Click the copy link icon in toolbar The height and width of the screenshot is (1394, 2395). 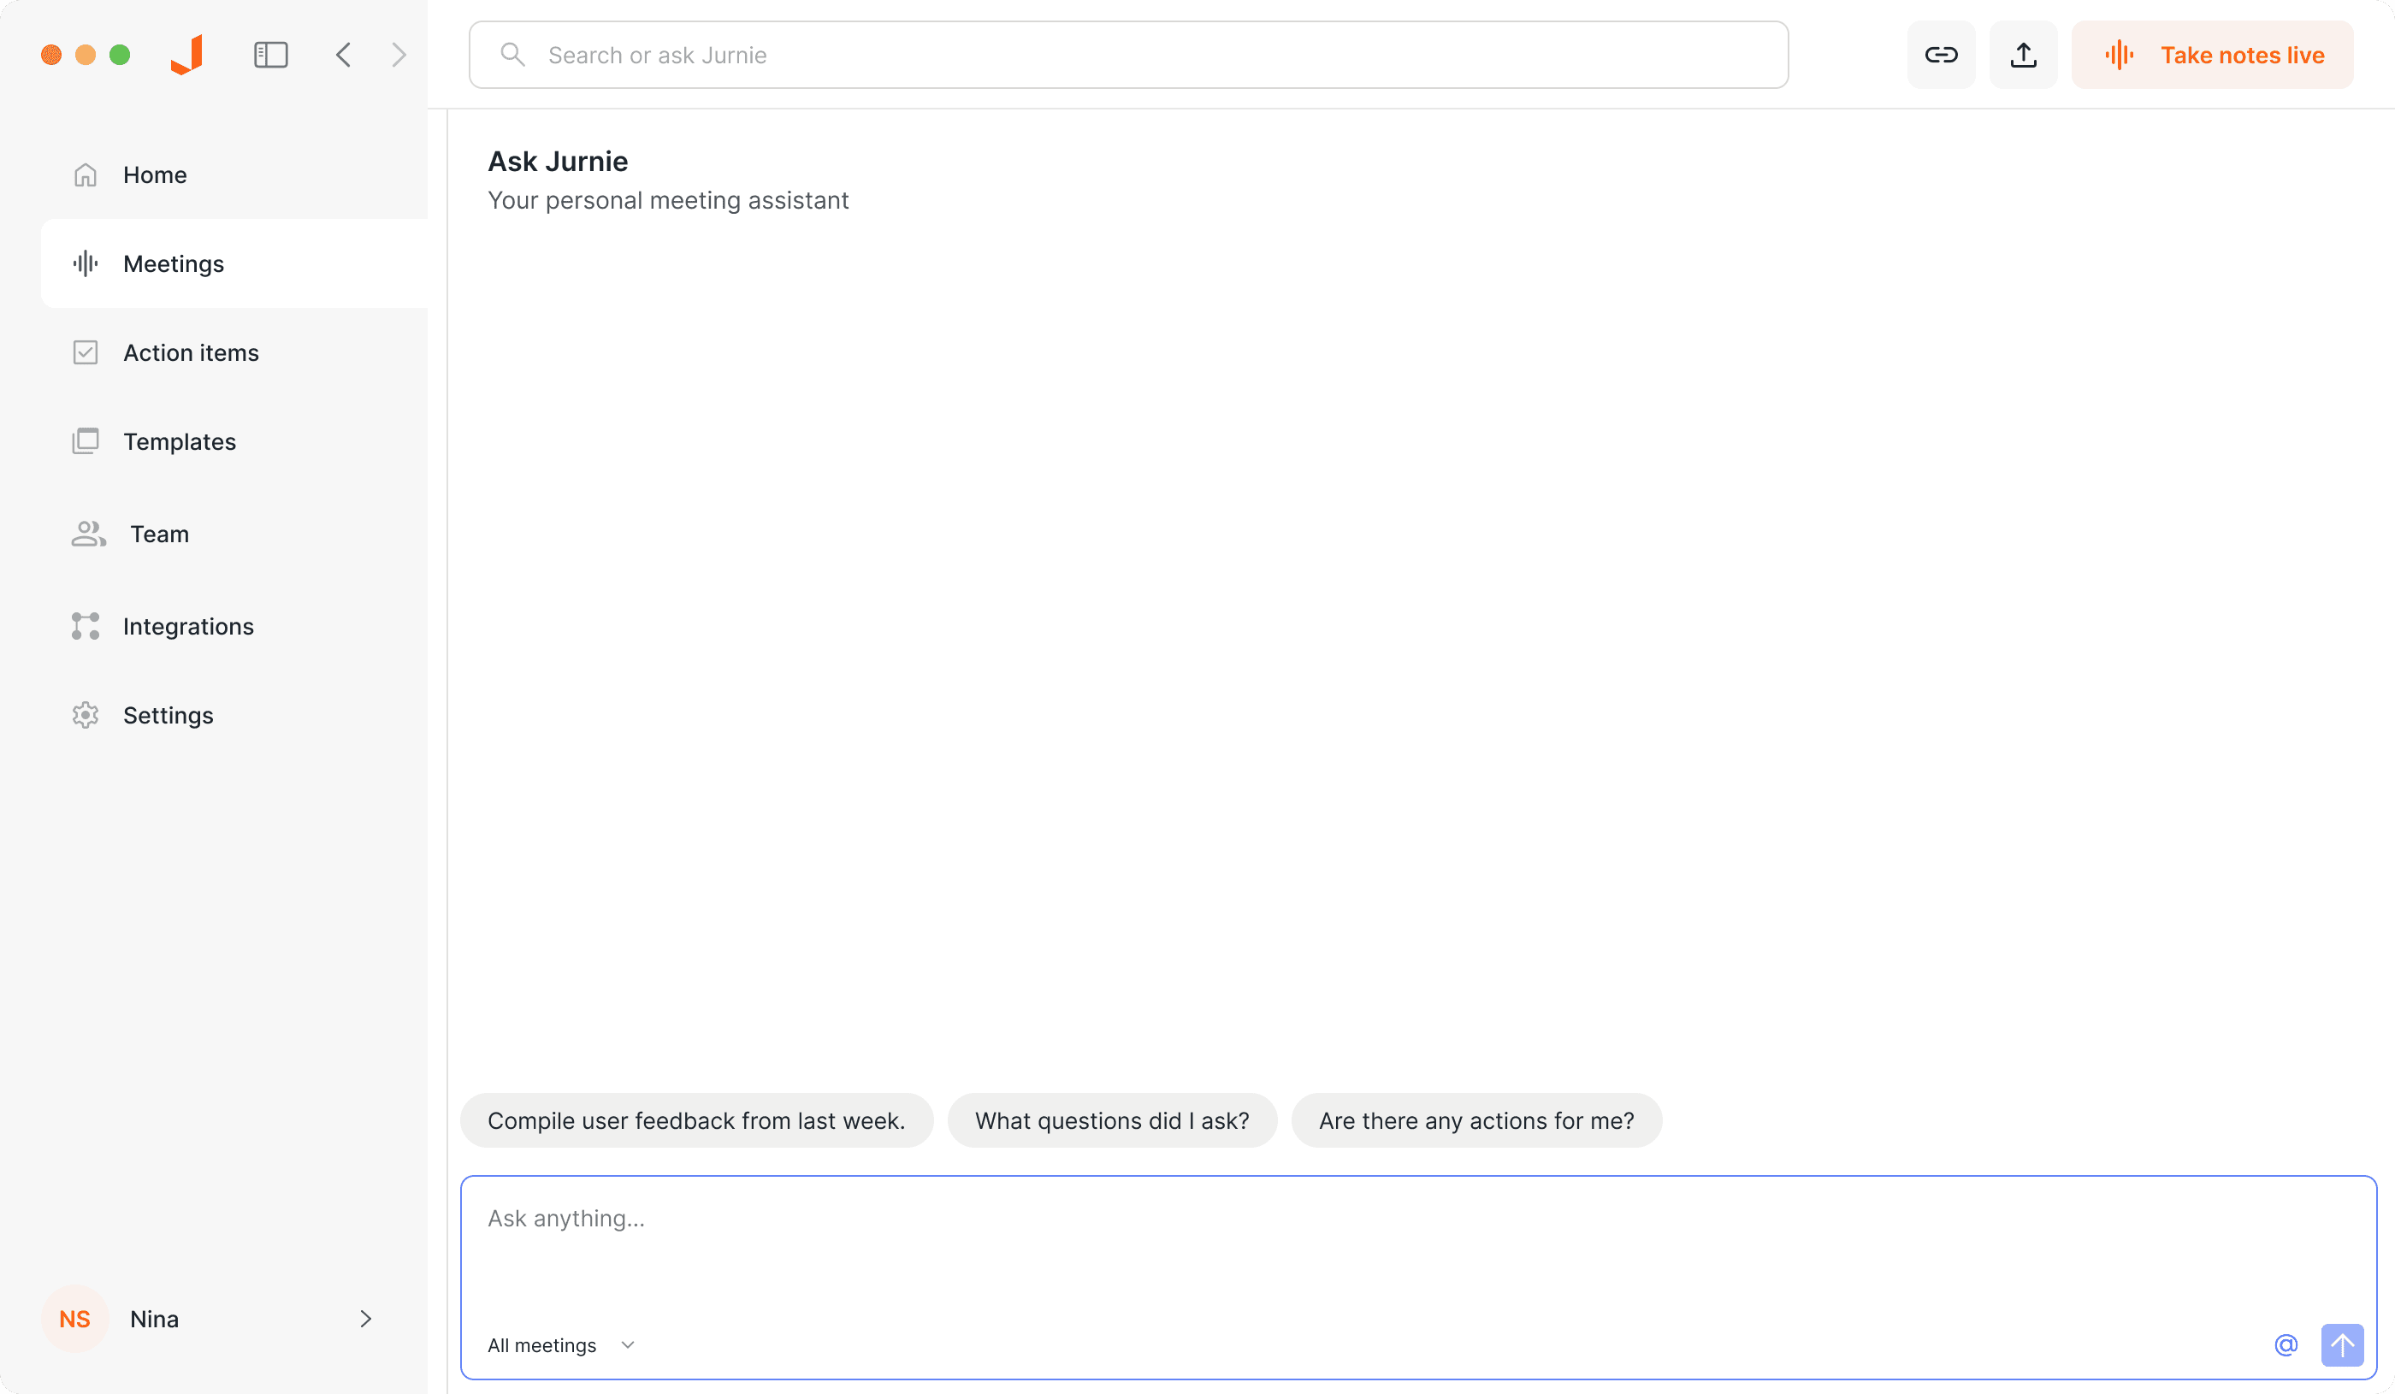(x=1941, y=54)
